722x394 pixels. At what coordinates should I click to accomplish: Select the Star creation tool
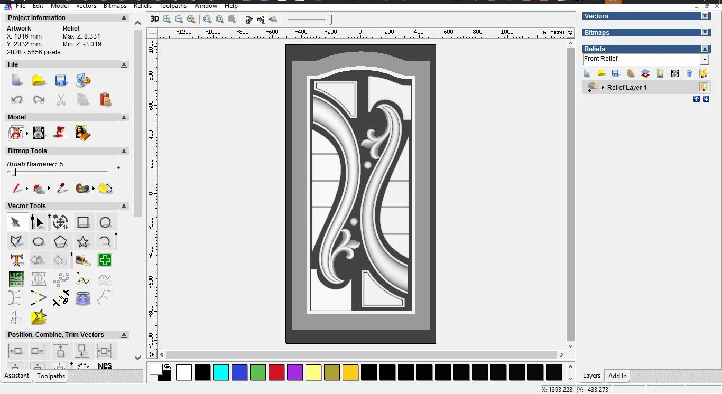(x=83, y=241)
